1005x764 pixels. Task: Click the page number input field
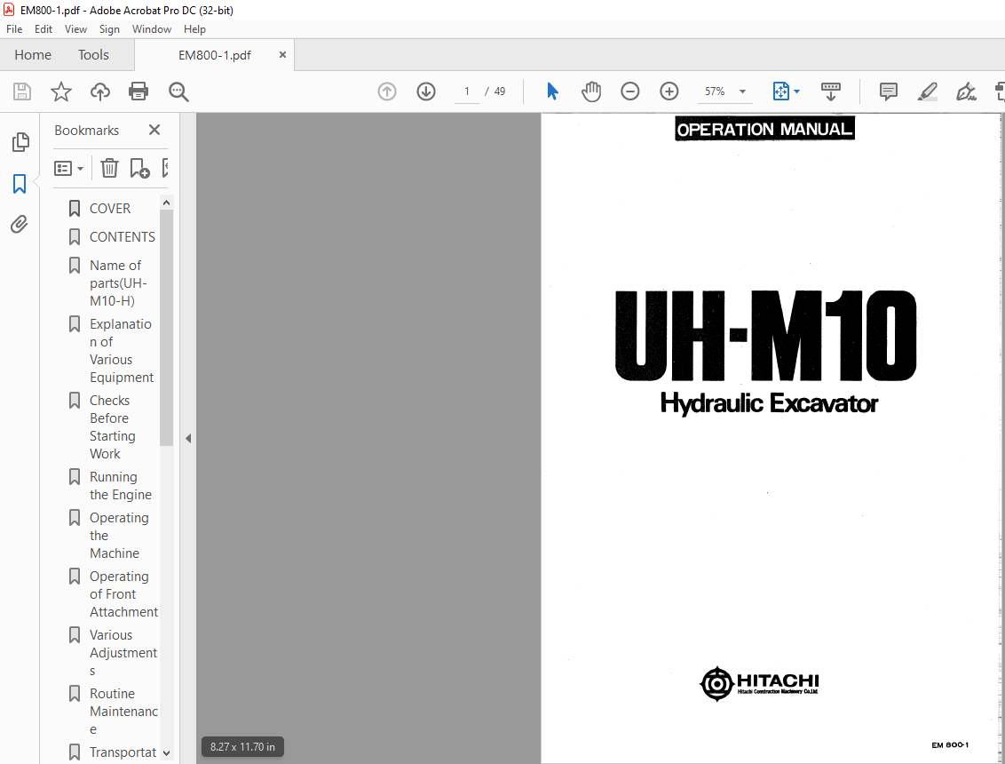click(467, 92)
